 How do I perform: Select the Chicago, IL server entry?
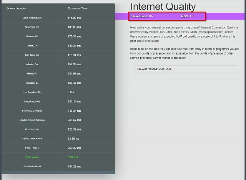tap(32, 83)
